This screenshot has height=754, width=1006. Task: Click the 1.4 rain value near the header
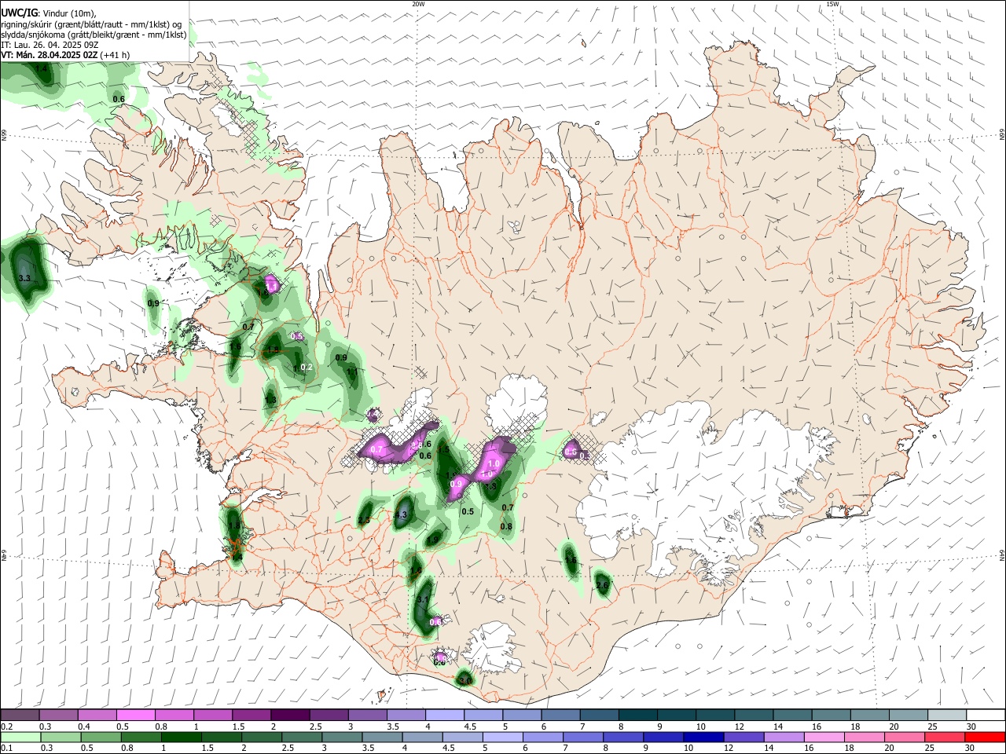tap(42, 69)
